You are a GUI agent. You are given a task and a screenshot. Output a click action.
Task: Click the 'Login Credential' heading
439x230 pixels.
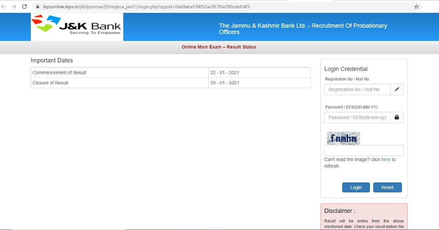point(346,69)
